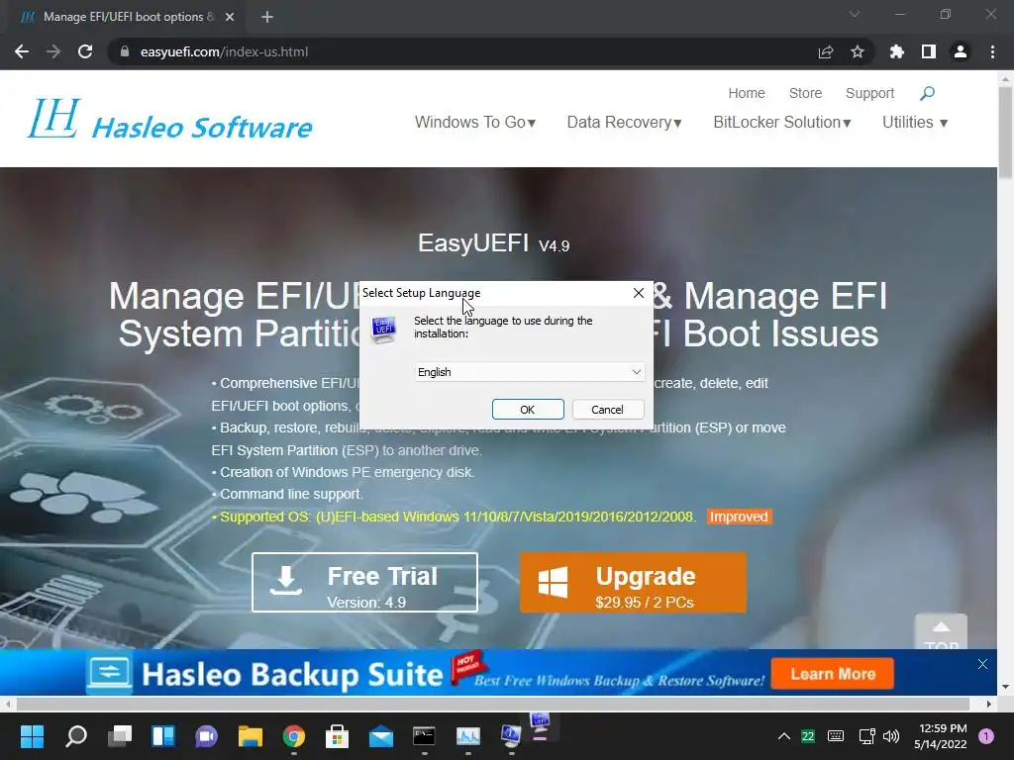Open Task View on taskbar
The width and height of the screenshot is (1014, 760).
(x=120, y=736)
